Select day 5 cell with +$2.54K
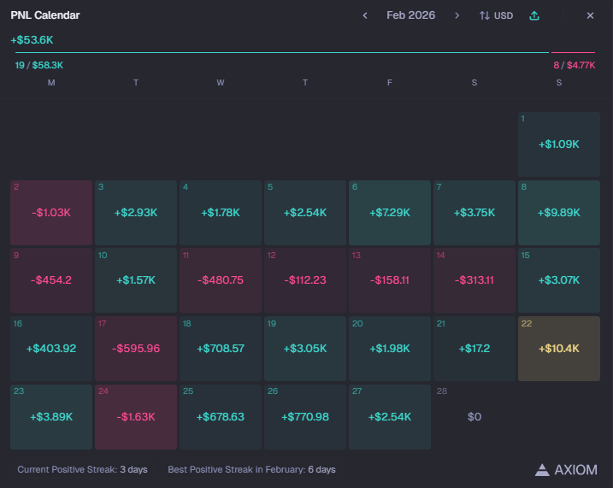 pos(305,213)
